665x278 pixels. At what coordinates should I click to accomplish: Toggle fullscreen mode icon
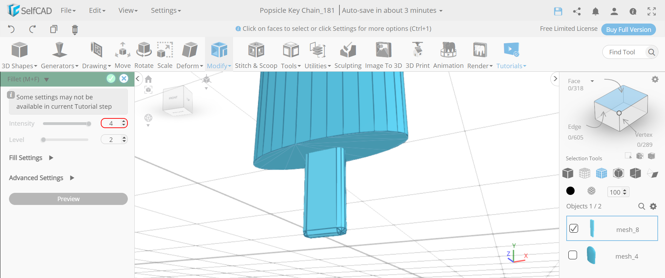click(651, 11)
